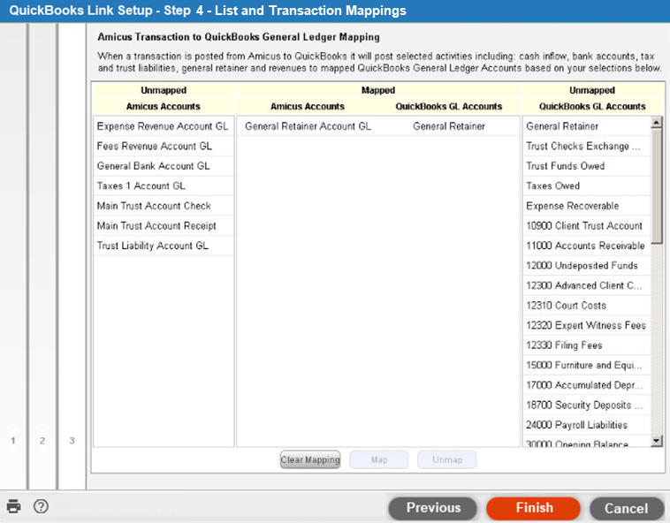Select 12330 Filing Fees
The height and width of the screenshot is (523, 670).
point(586,345)
